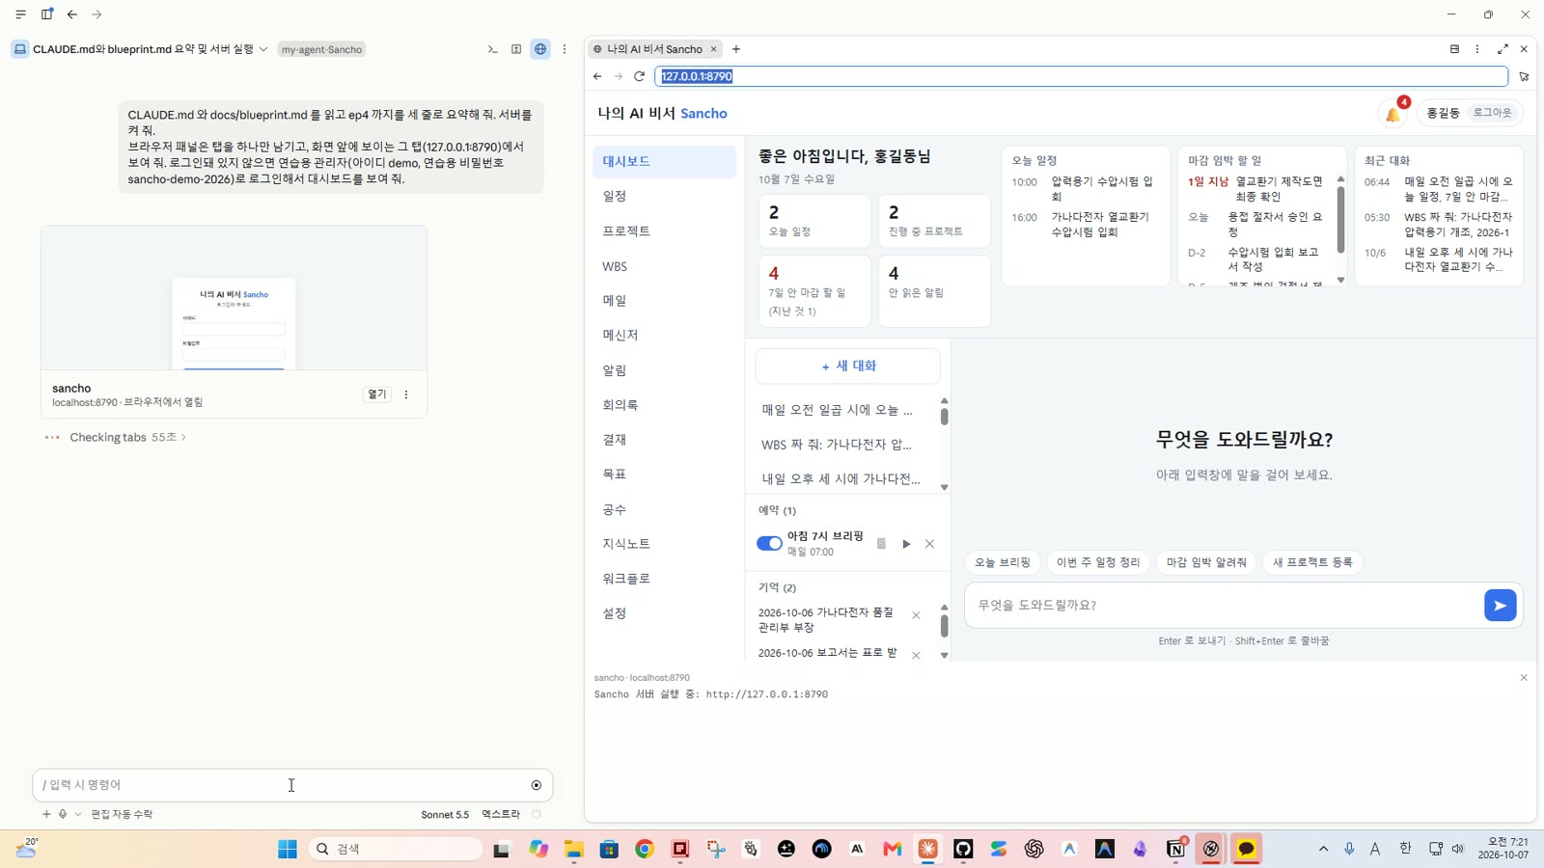
Task: Expand the session title dropdown chevron
Action: 263,49
